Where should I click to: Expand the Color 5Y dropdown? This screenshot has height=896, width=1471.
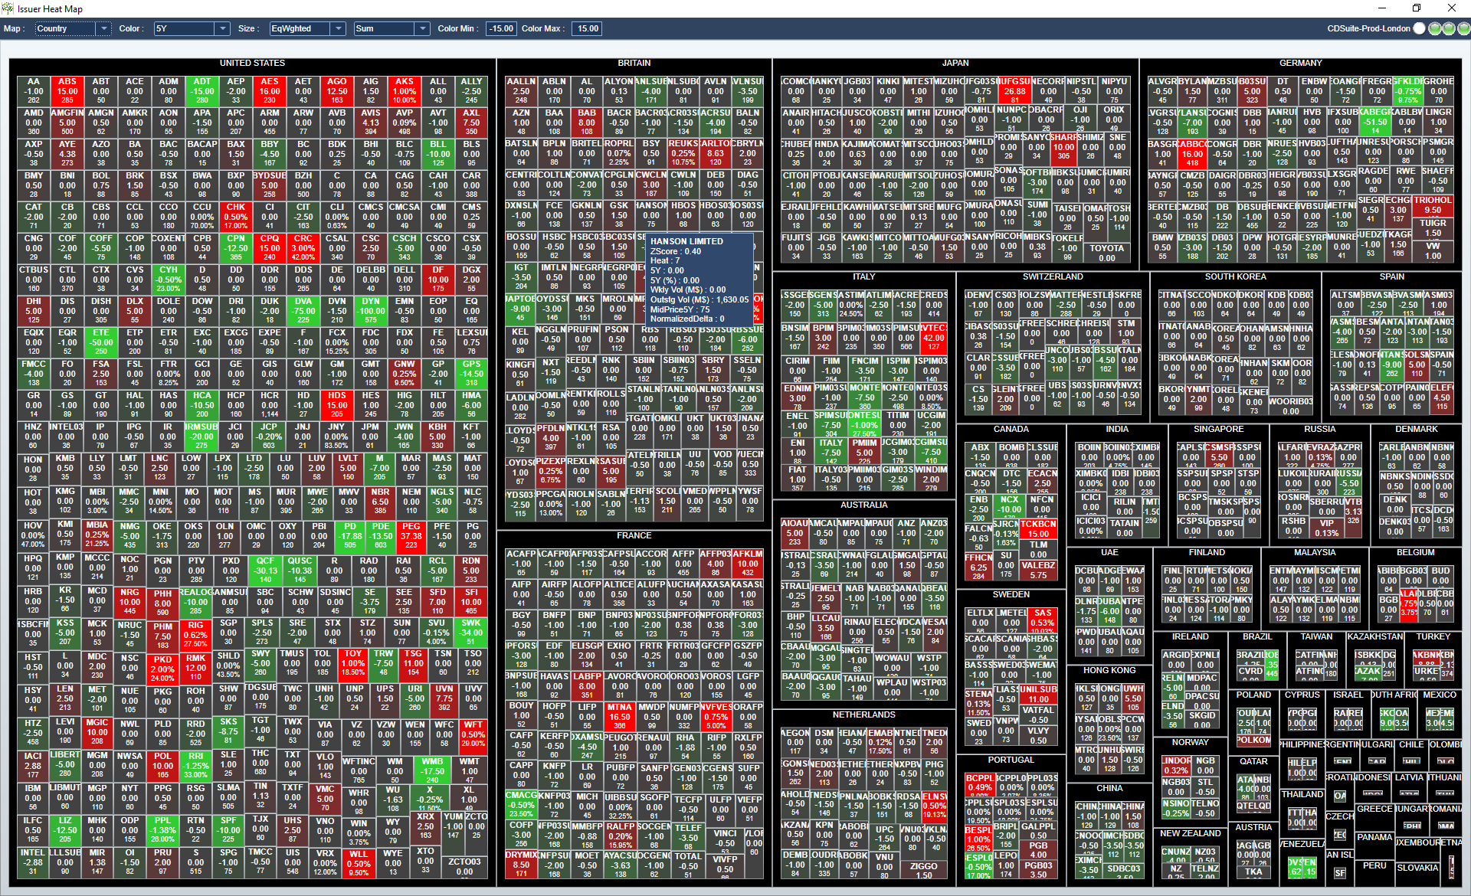coord(222,28)
